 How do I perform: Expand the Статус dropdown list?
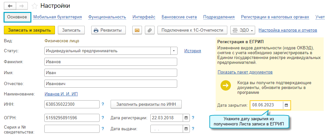174,51
